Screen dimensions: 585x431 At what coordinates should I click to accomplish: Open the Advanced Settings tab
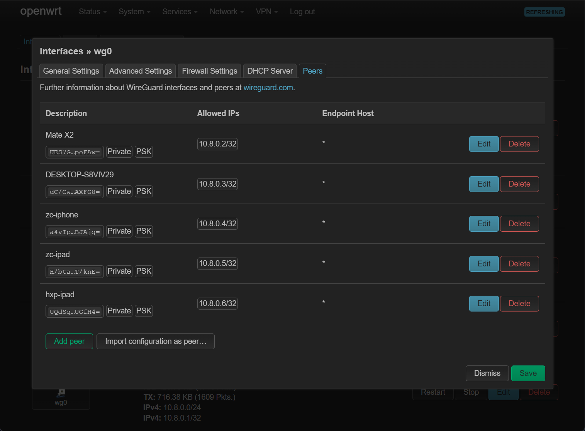tap(140, 71)
